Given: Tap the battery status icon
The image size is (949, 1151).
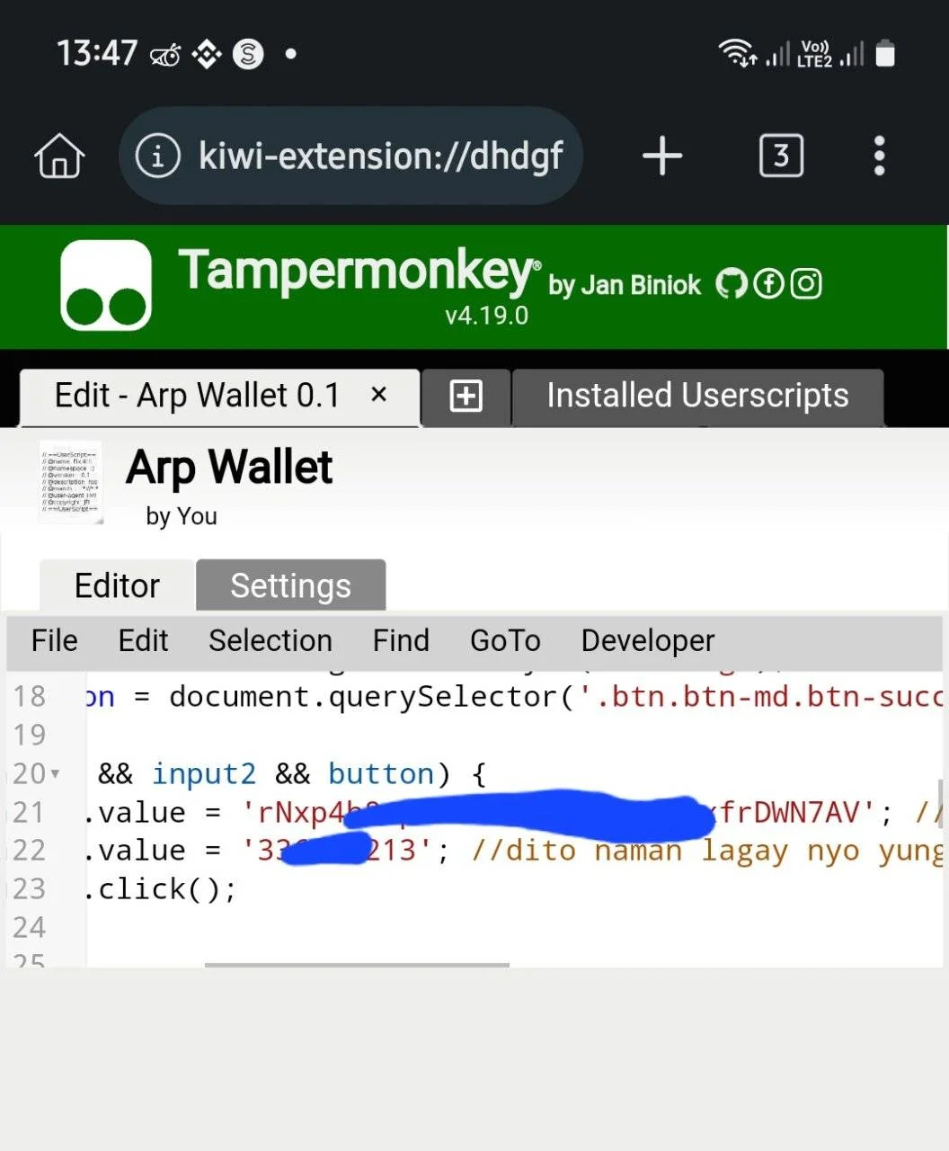Looking at the screenshot, I should [x=885, y=53].
